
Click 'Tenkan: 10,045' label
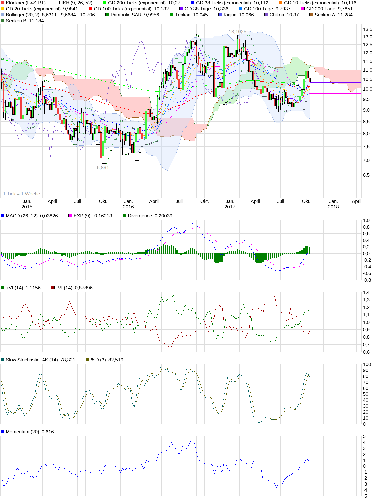click(x=191, y=15)
